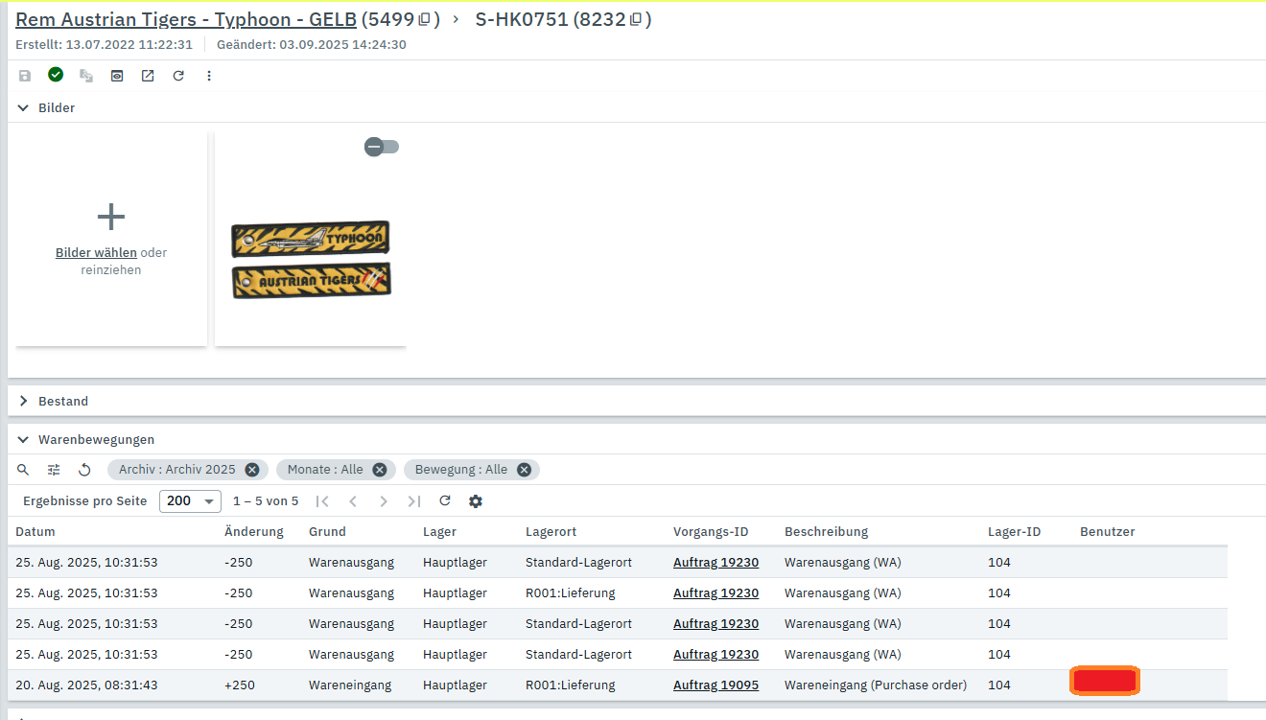1266x720 pixels.
Task: Open table column settings gear
Action: click(476, 500)
